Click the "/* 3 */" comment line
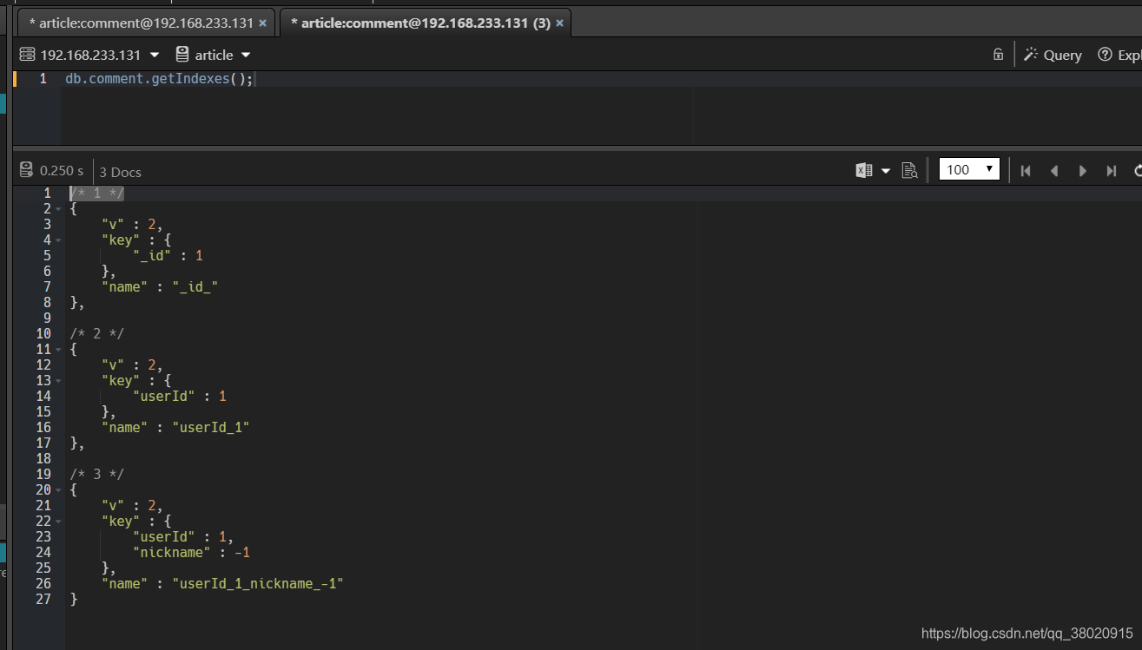Viewport: 1142px width, 650px height. coord(96,474)
